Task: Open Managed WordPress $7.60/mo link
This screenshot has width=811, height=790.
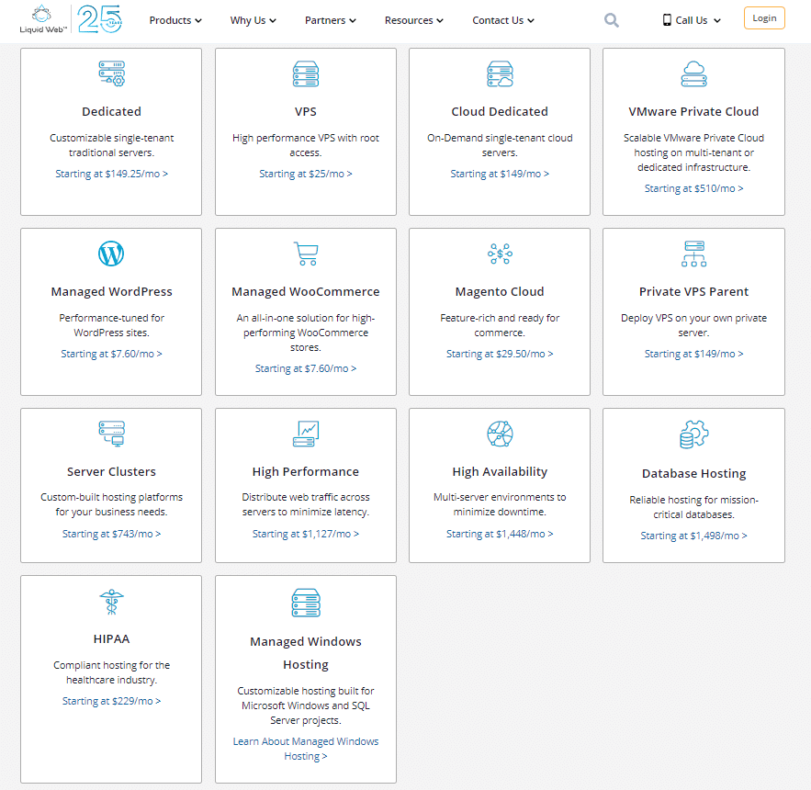Action: click(111, 354)
